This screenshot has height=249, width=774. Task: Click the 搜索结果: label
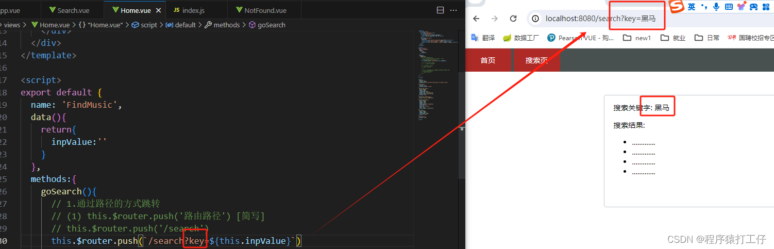(x=629, y=125)
